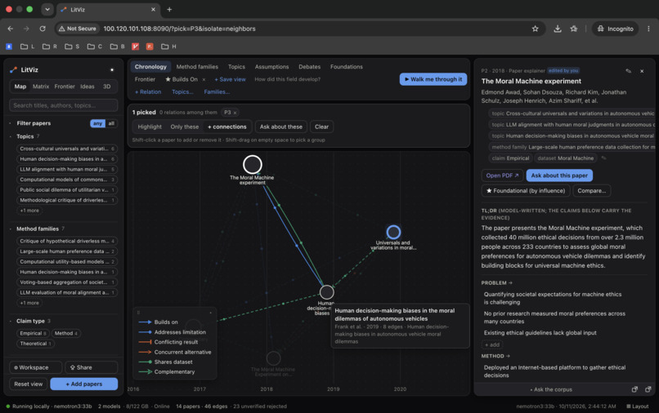Open the Chrome three-dot menu

[648, 29]
